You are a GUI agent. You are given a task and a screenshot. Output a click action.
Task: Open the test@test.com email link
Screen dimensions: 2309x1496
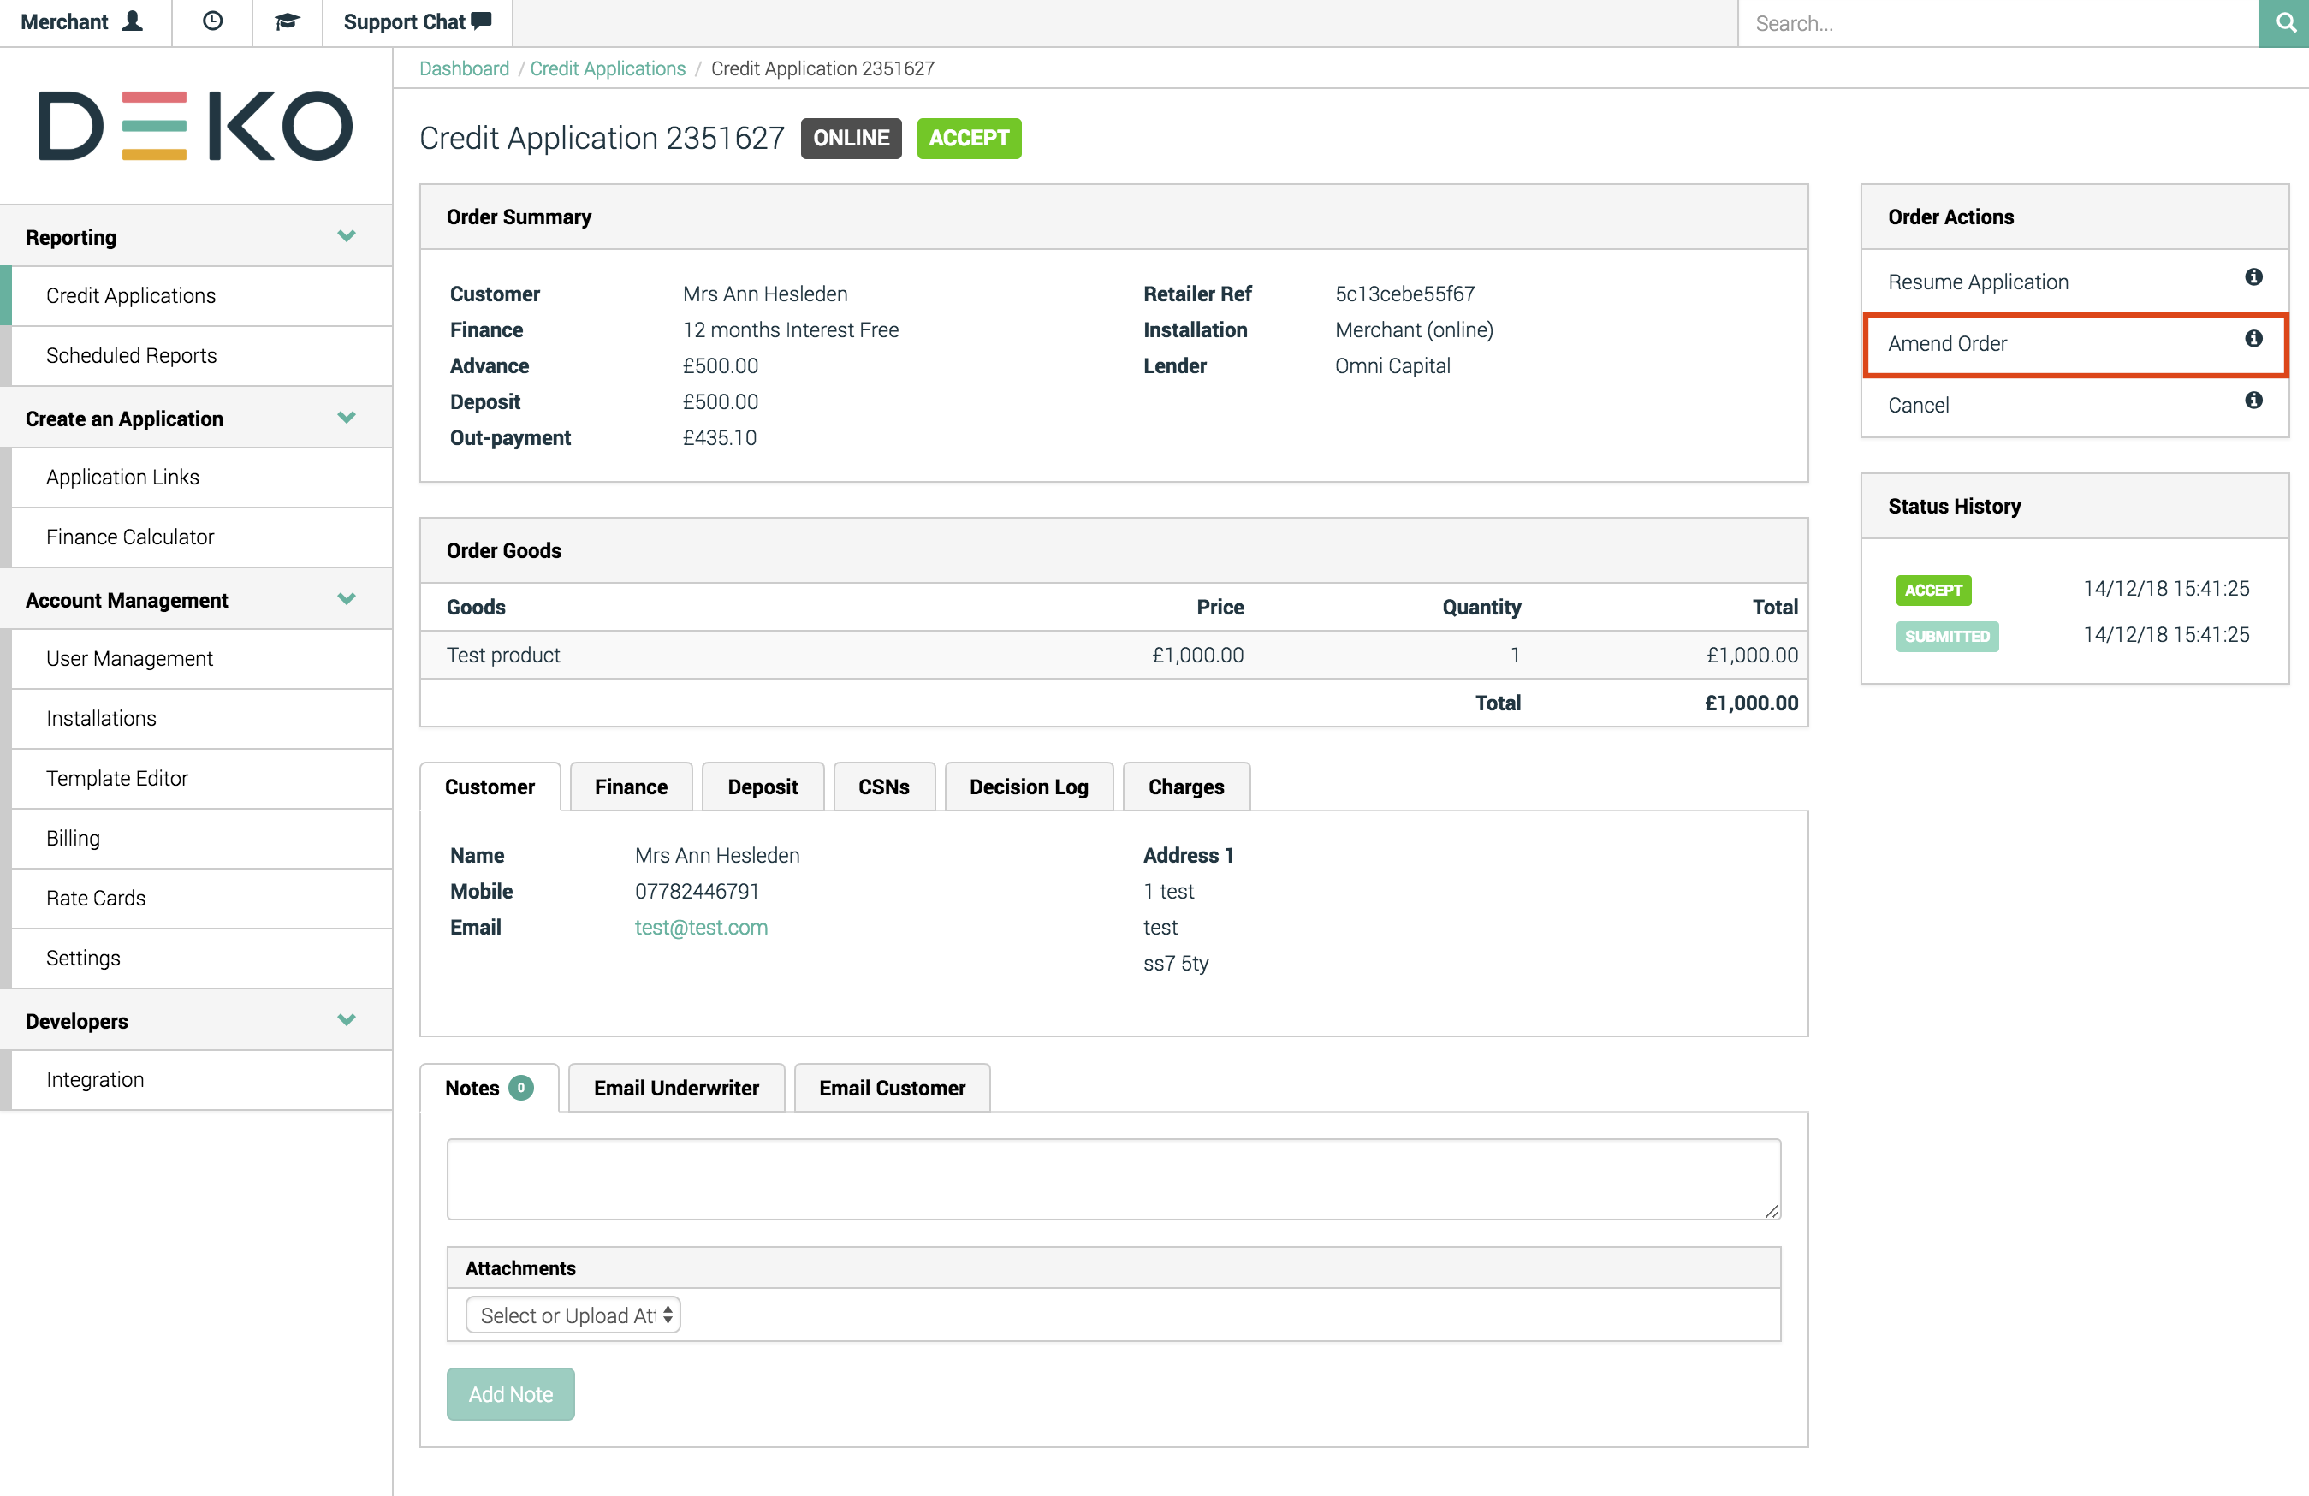[x=700, y=928]
